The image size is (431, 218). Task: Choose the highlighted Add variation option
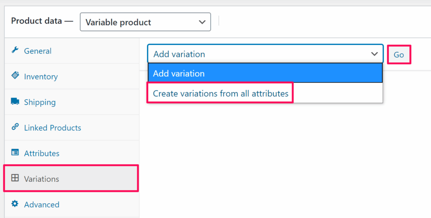(x=265, y=73)
